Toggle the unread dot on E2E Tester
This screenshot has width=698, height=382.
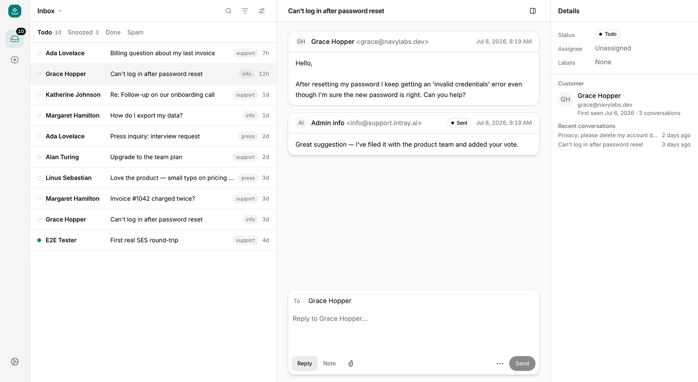(x=39, y=240)
